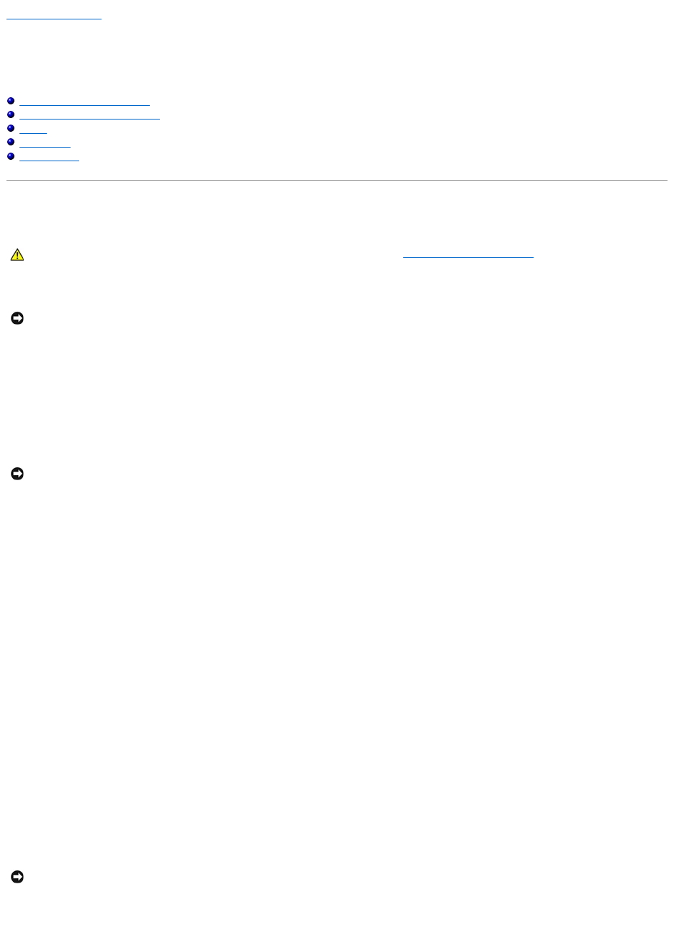Follow the underlined link in the caution line
Screen dimensions: 674x933
tap(468, 254)
